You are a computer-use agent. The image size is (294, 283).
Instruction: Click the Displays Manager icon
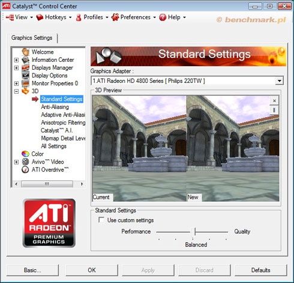[x=26, y=68]
